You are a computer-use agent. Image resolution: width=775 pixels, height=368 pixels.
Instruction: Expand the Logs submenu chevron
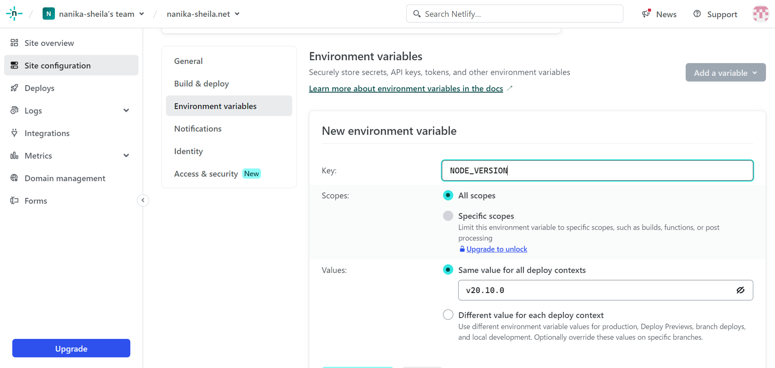[126, 111]
